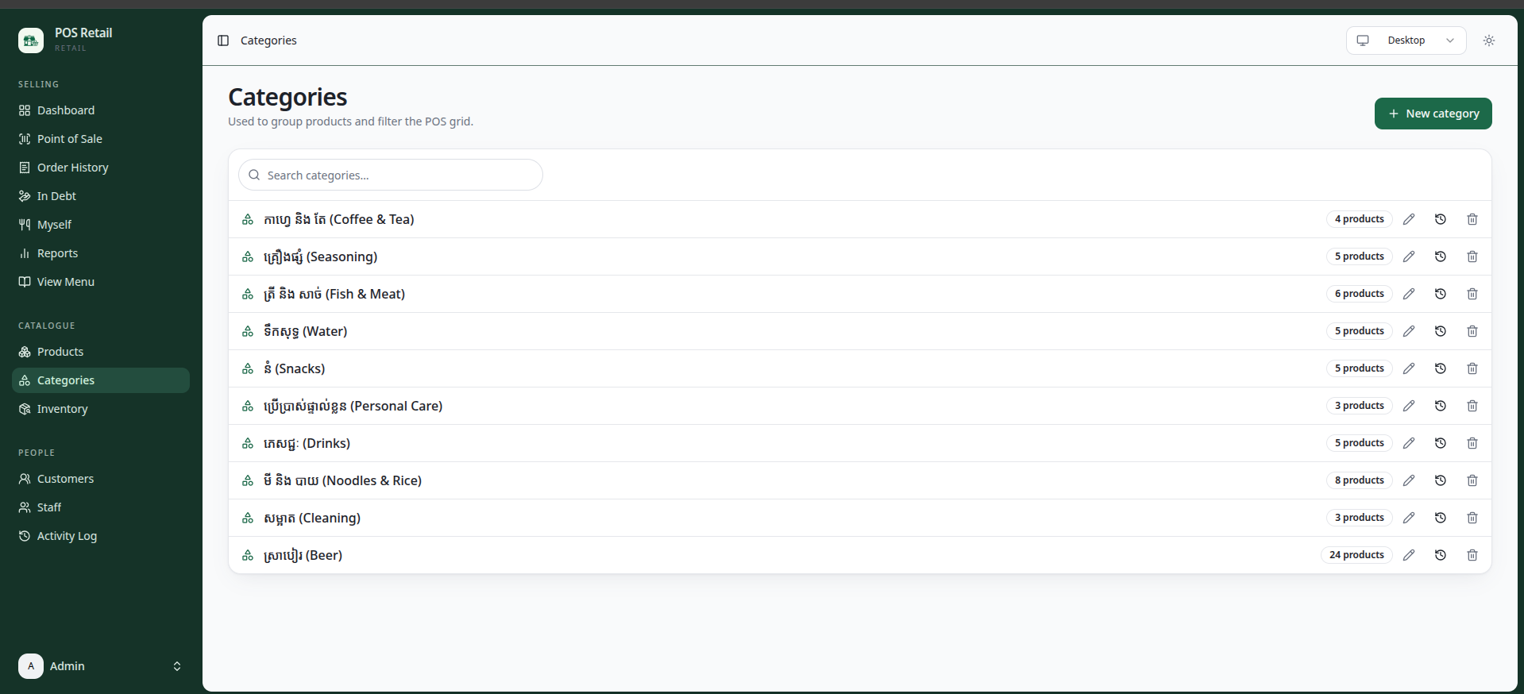The height and width of the screenshot is (694, 1524).
Task: Edit the Coffee & Tea category
Action: [x=1409, y=219]
